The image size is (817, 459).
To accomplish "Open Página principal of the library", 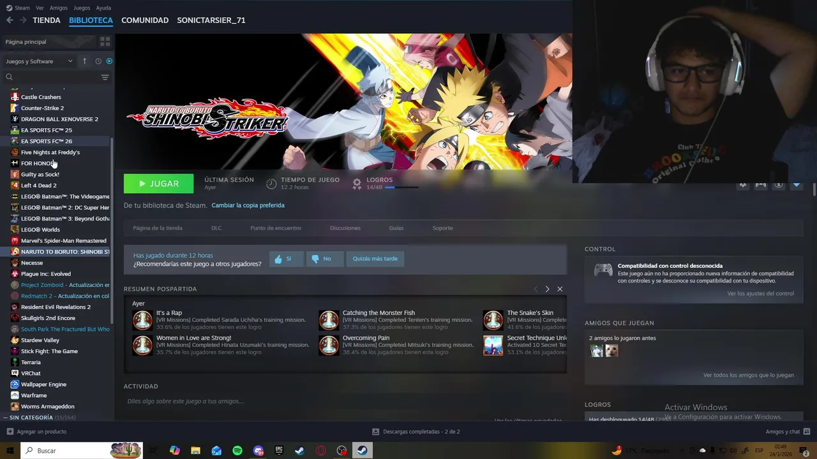I will tap(26, 41).
